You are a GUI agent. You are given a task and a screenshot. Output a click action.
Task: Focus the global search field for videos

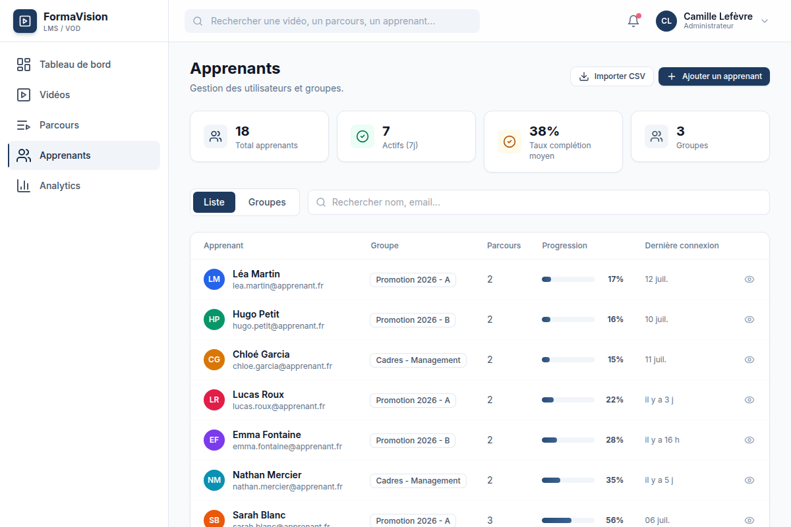(x=332, y=21)
